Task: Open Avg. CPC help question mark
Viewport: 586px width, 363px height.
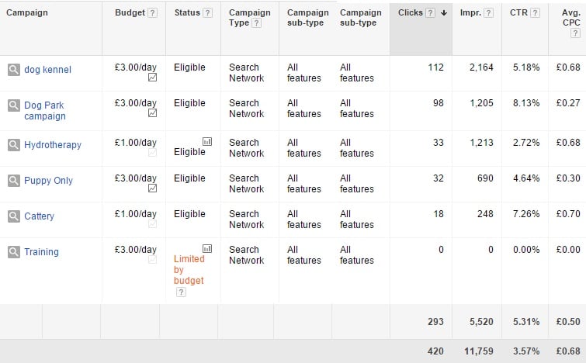Action: (575, 33)
